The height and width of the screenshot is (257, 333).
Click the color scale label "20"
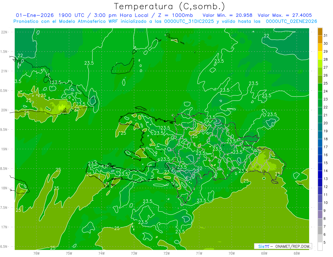click(x=326, y=123)
